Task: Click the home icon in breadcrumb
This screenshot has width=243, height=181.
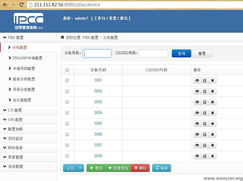Action: tap(62, 37)
